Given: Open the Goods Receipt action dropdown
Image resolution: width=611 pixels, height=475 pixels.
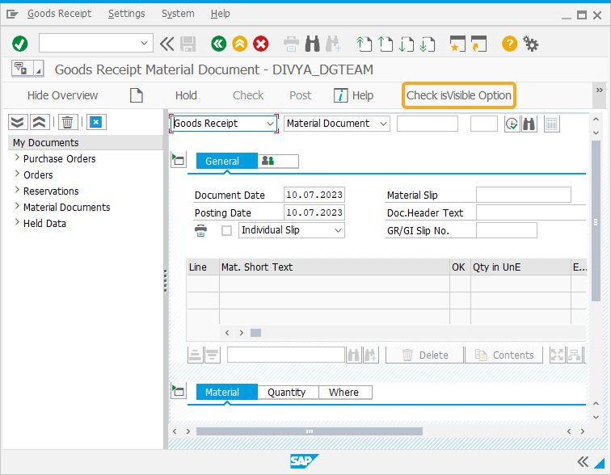Looking at the screenshot, I should pyautogui.click(x=270, y=124).
